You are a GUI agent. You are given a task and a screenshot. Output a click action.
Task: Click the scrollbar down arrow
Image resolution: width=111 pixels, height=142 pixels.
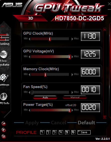tap(105, 117)
